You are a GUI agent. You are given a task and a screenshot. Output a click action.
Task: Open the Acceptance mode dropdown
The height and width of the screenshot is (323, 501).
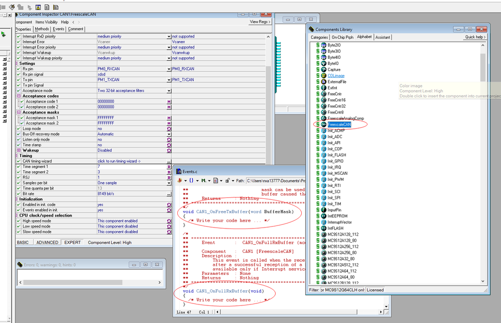169,91
